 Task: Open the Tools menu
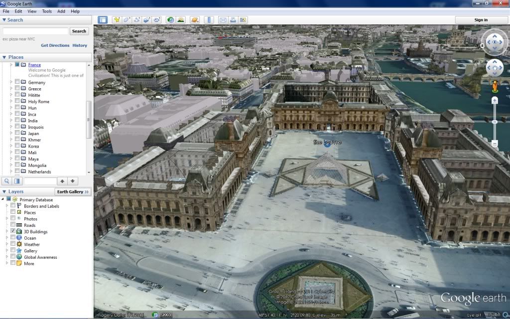point(47,11)
